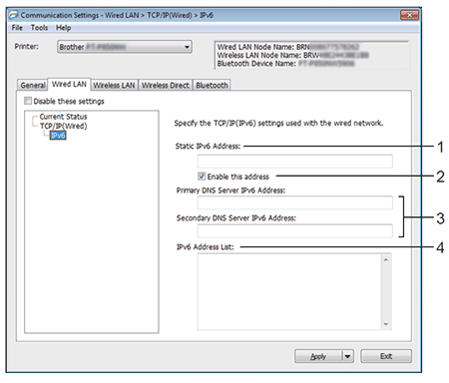Viewport: 449px width, 383px height.
Task: Click the Bluetooth Device Name text
Action: pyautogui.click(x=285, y=64)
